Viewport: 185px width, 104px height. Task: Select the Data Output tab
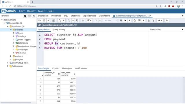click(x=44, y=68)
